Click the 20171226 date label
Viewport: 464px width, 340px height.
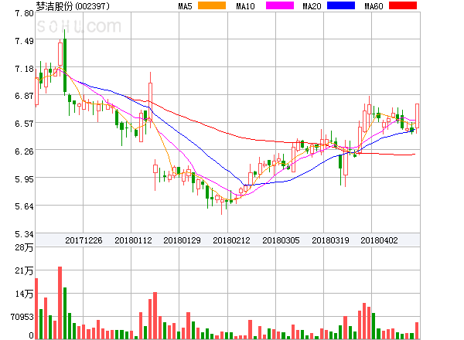tap(84, 240)
